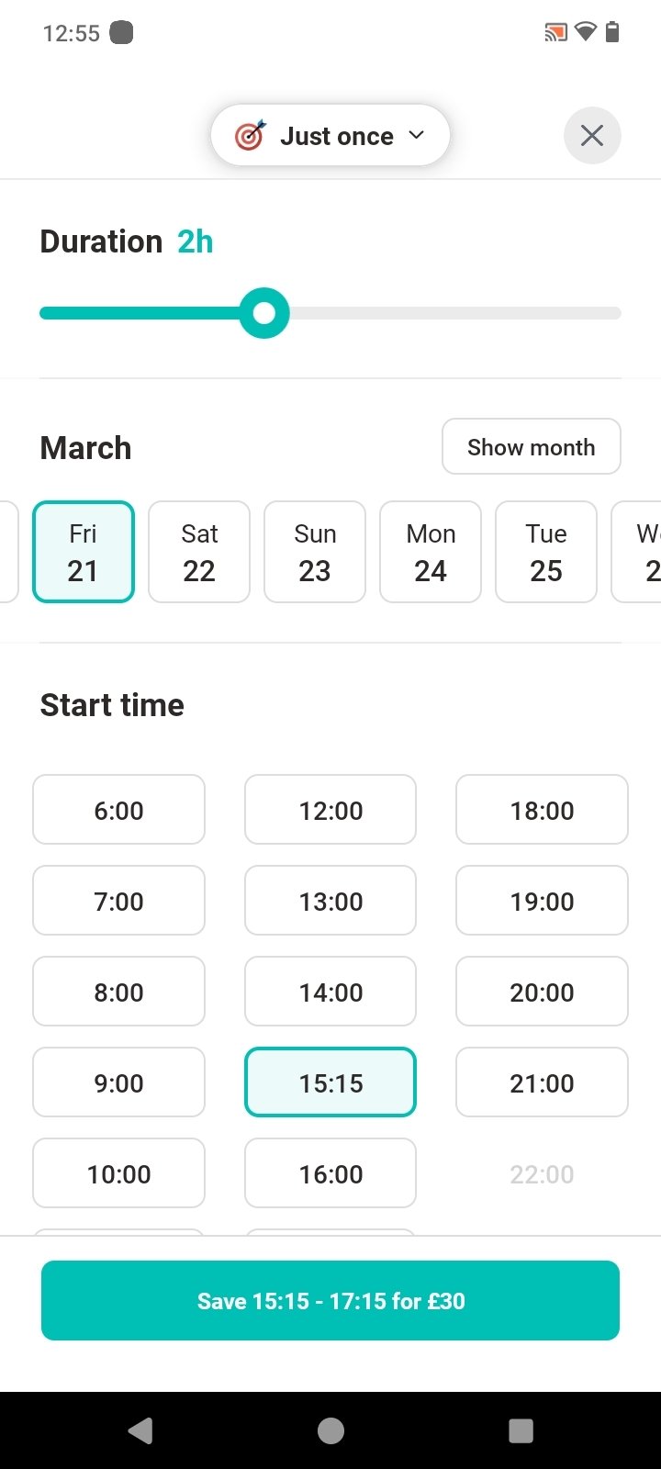The height and width of the screenshot is (1469, 661).
Task: Tap Android home circle icon
Action: [330, 1430]
